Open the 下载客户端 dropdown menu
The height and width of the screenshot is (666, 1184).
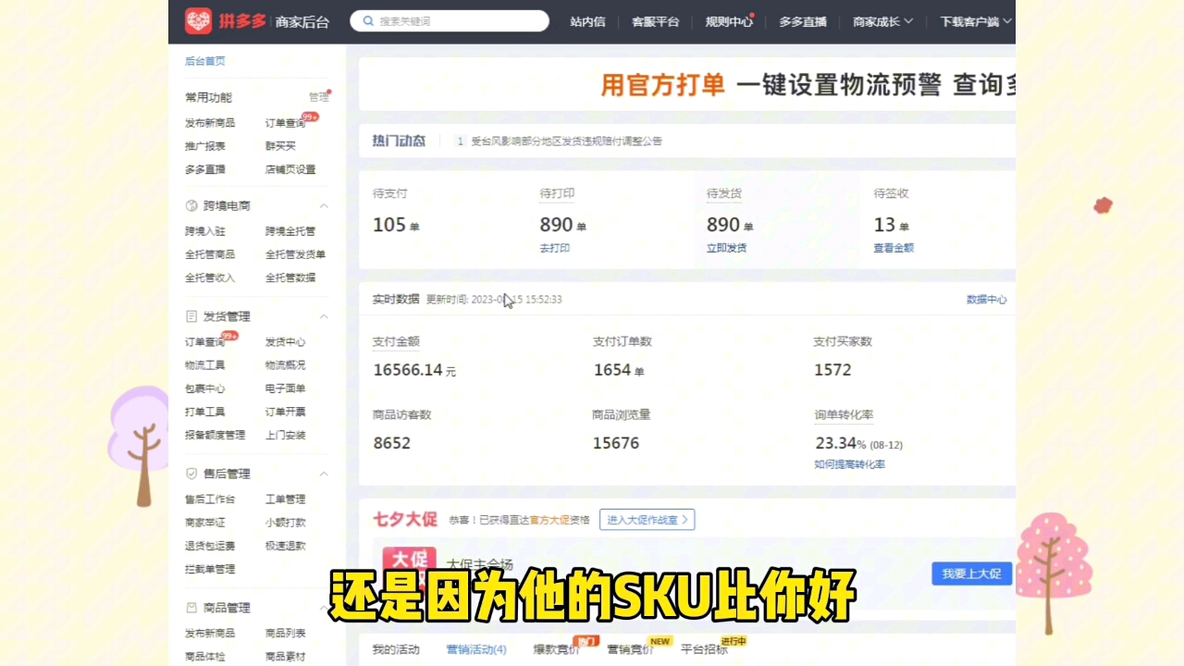pyautogui.click(x=976, y=21)
